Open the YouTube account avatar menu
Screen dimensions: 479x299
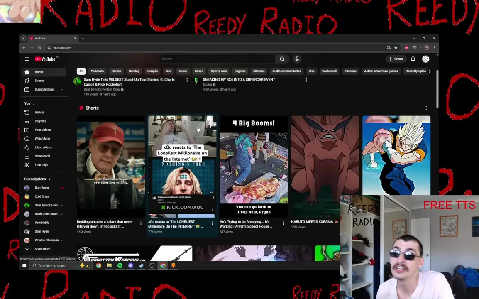pos(425,59)
